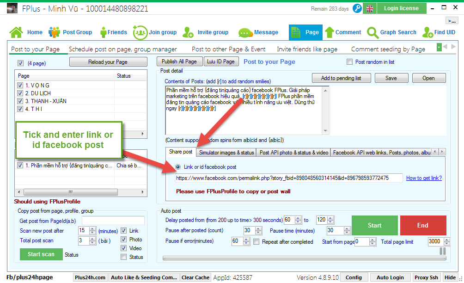This screenshot has width=464, height=283.
Task: Click the Invite group icon
Action: (188, 32)
